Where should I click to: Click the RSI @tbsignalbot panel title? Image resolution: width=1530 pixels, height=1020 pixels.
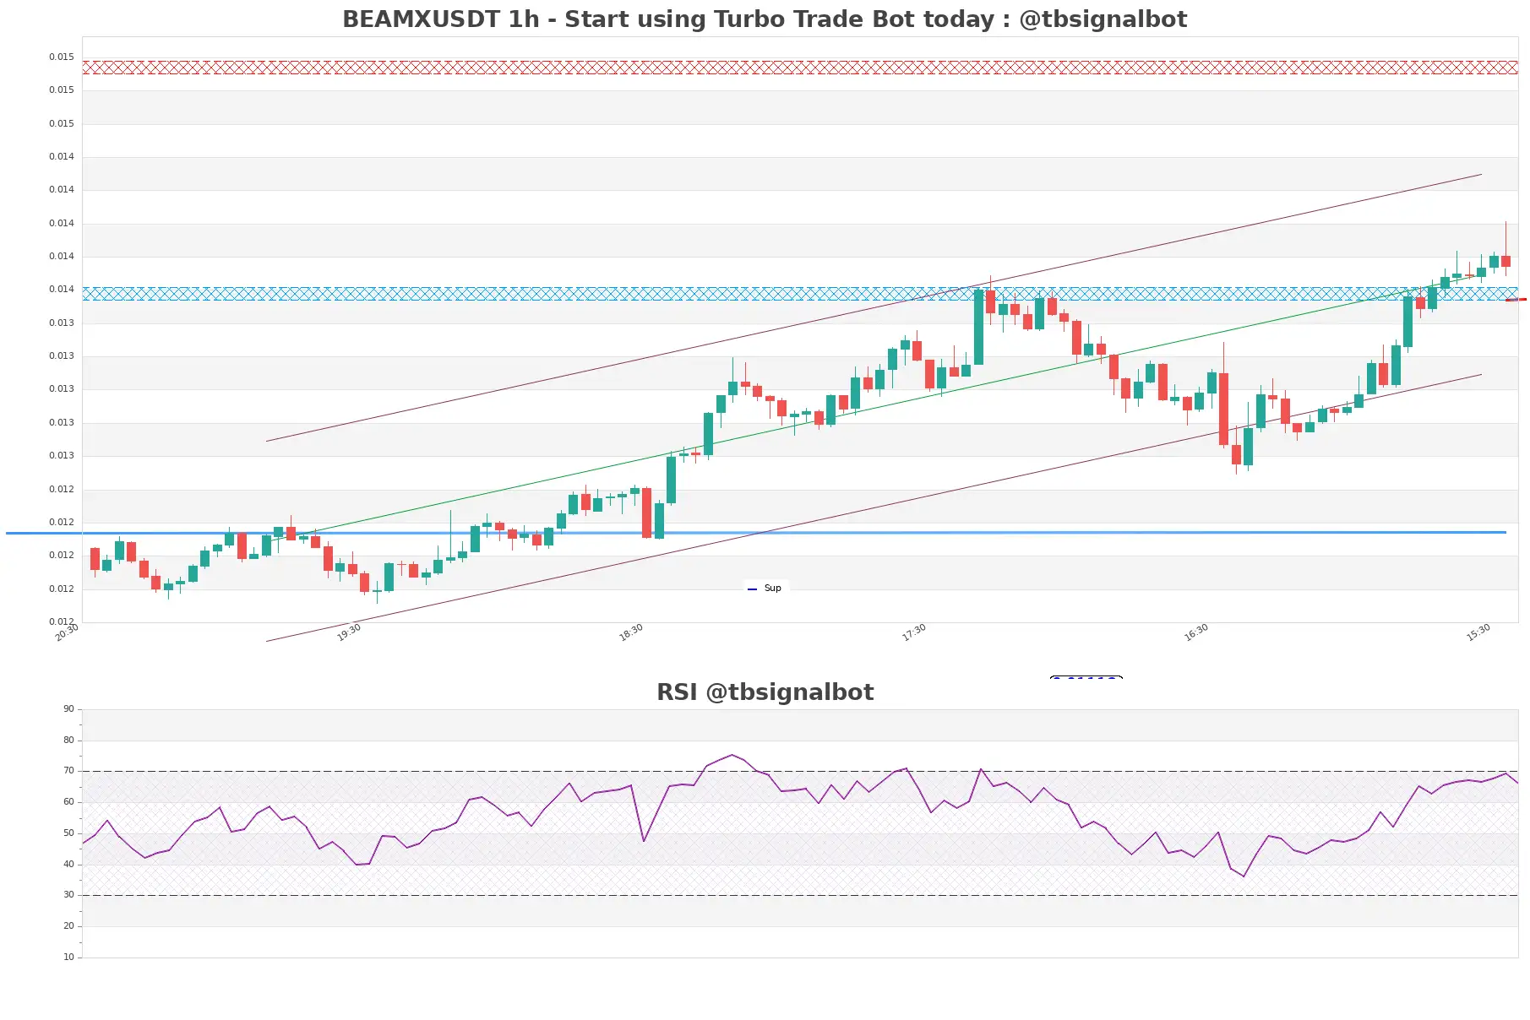[765, 692]
